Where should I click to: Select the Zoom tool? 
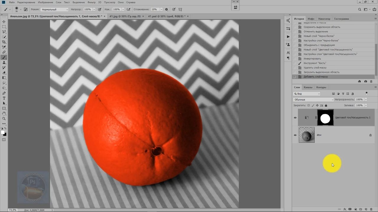click(x=4, y=119)
